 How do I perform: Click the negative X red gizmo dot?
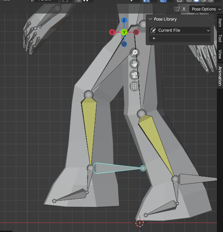[136, 32]
